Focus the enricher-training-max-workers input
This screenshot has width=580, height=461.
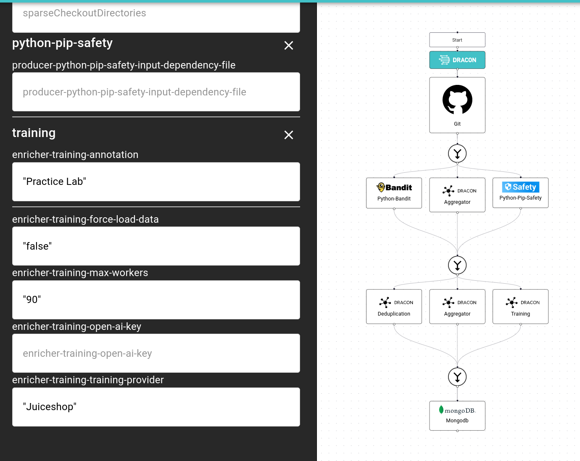[156, 300]
